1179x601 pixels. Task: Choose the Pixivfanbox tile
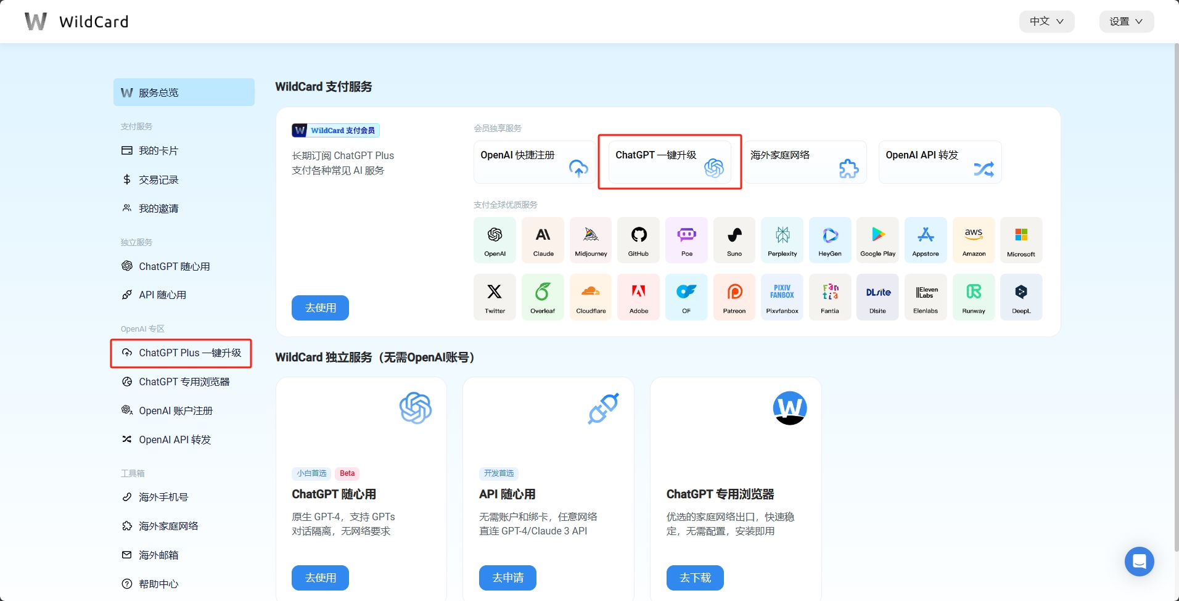click(782, 297)
